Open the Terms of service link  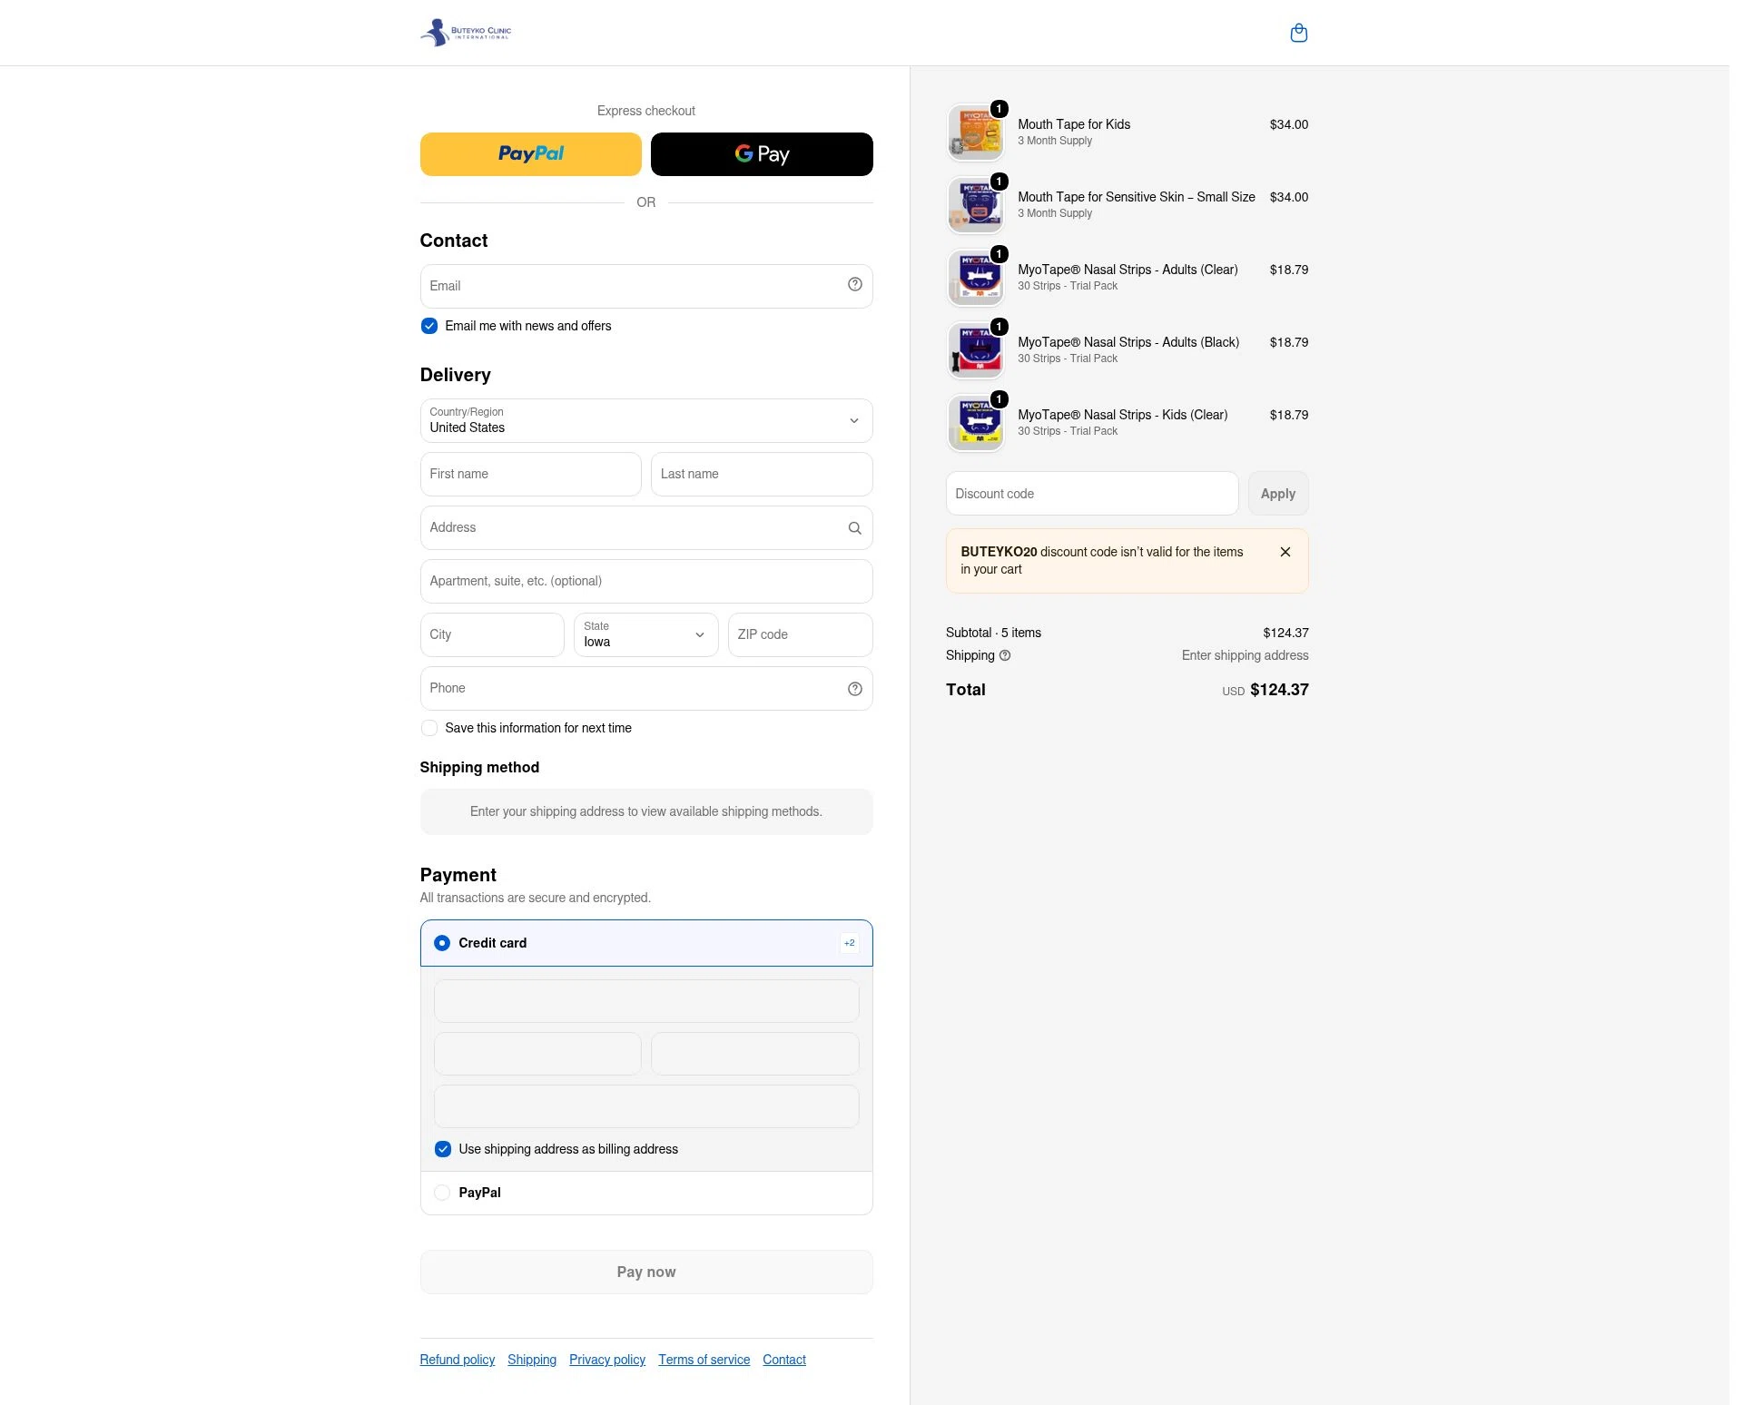704,1360
